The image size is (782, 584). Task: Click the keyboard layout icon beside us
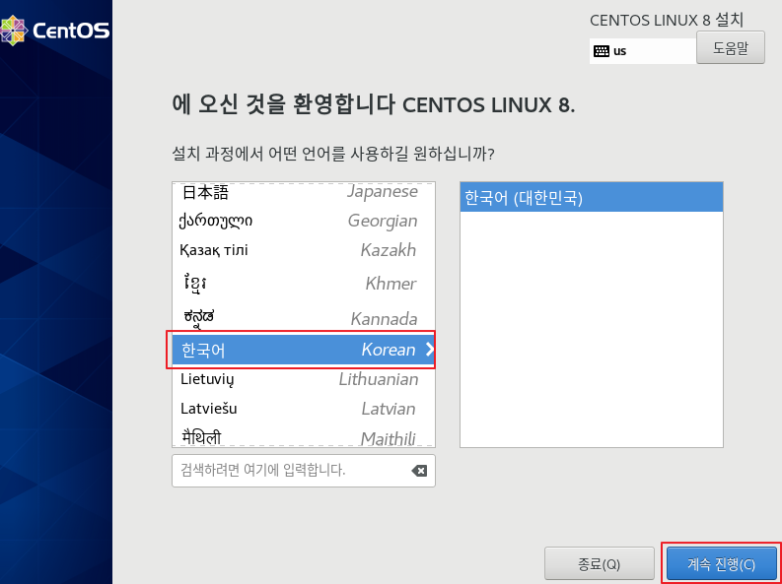pyautogui.click(x=602, y=51)
